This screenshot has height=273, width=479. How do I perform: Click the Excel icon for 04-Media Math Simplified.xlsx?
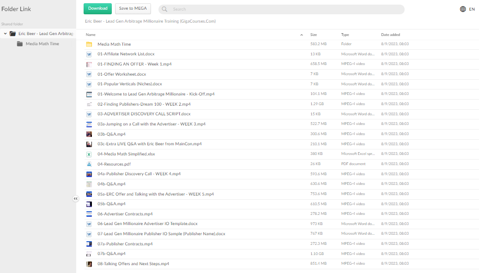click(x=89, y=154)
